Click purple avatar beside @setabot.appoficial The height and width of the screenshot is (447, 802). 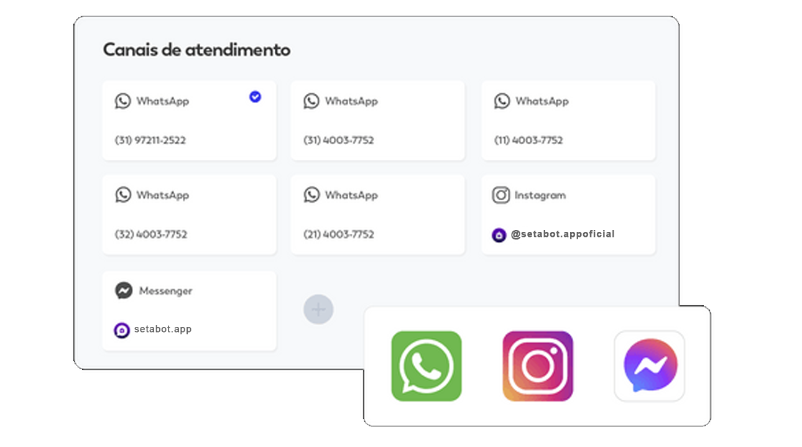click(499, 235)
